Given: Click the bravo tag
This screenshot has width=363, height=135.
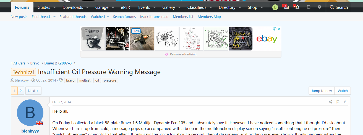Looking at the screenshot, I should 70,80.
